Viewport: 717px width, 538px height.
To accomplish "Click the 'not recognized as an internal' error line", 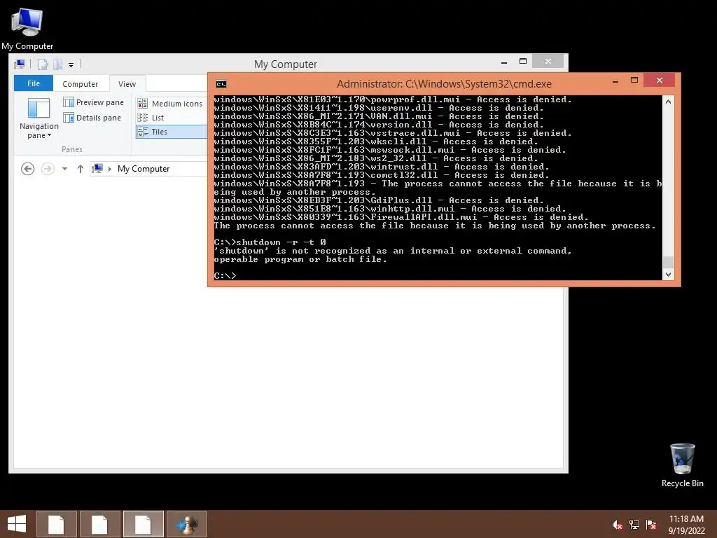I will [x=393, y=250].
